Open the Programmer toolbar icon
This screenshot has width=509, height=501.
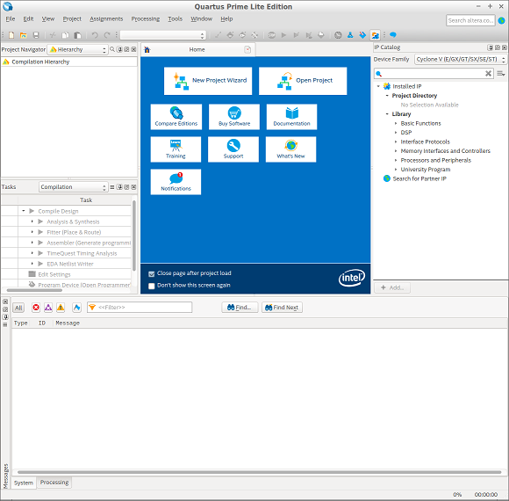click(x=362, y=35)
